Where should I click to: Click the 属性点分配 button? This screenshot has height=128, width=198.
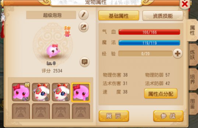click(161, 94)
